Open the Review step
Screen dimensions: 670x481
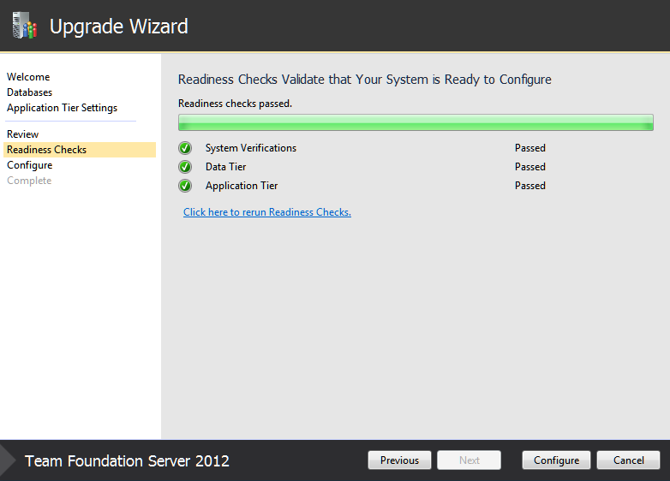click(22, 134)
